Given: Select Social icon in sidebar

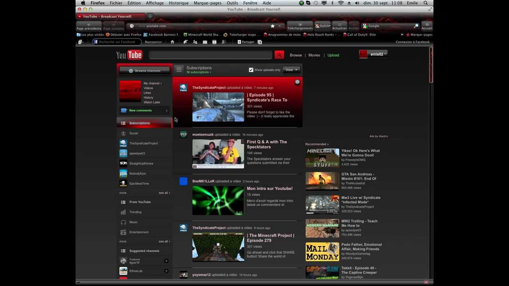Looking at the screenshot, I should [123, 133].
